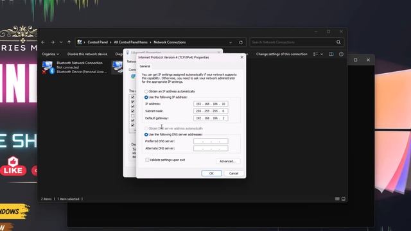Go forward in Network Connections window
411x231 pixels.
[x=53, y=42]
